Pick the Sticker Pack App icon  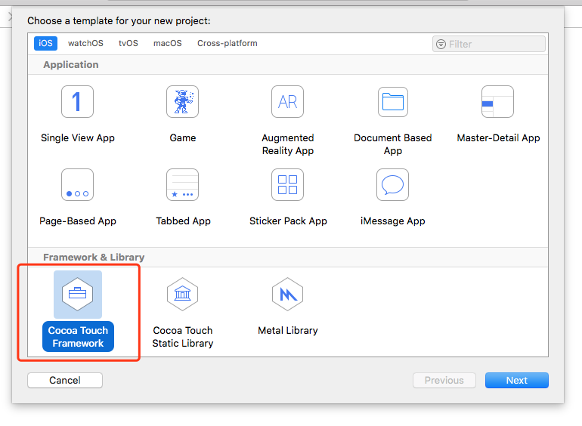[x=287, y=184]
